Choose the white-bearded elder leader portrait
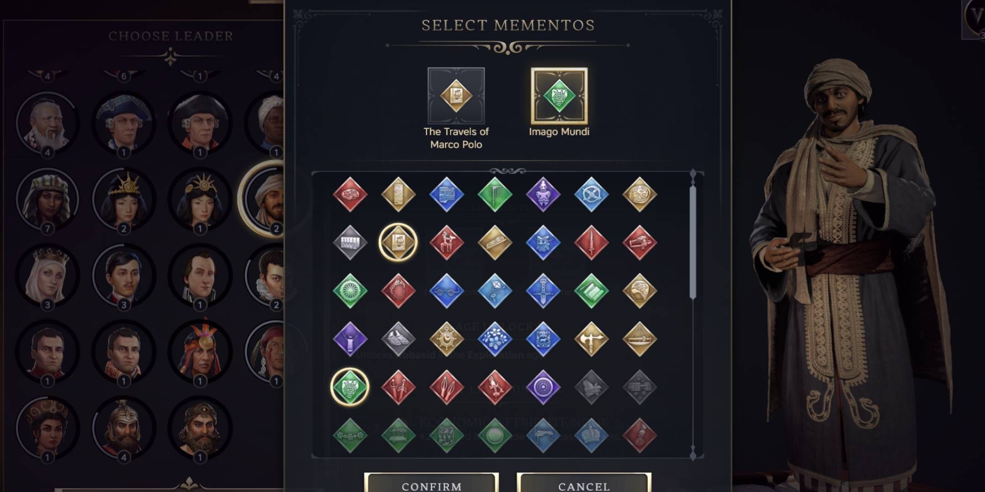 pyautogui.click(x=47, y=124)
